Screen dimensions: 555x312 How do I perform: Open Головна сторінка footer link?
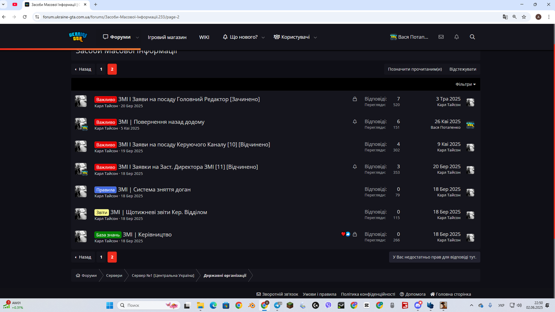click(451, 294)
